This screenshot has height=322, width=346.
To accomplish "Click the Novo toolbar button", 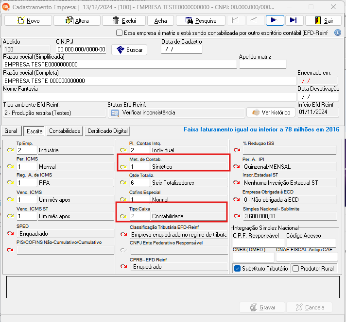I will [x=28, y=20].
